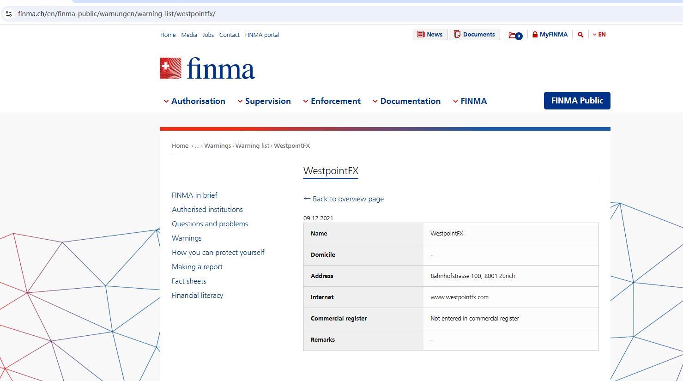Expand the breadcrumb ellipsis
The image size is (683, 381).
point(197,146)
